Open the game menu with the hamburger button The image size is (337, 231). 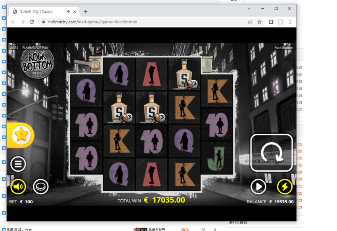pos(18,164)
